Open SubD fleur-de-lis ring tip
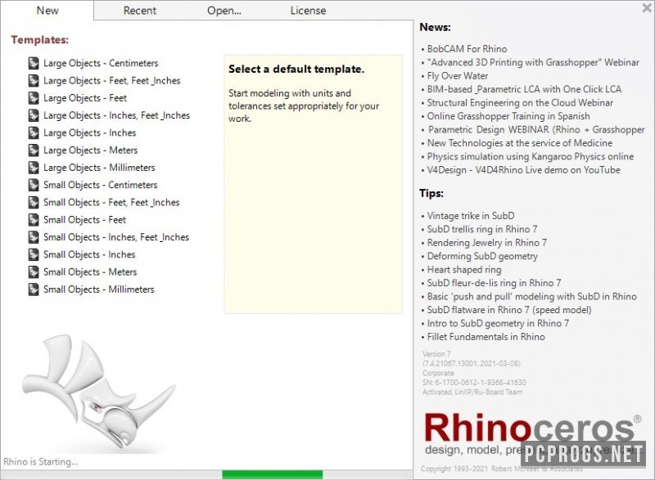The image size is (655, 480). [494, 283]
